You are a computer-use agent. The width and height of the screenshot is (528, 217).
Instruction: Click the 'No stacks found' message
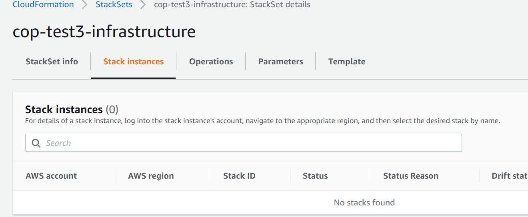(x=364, y=203)
